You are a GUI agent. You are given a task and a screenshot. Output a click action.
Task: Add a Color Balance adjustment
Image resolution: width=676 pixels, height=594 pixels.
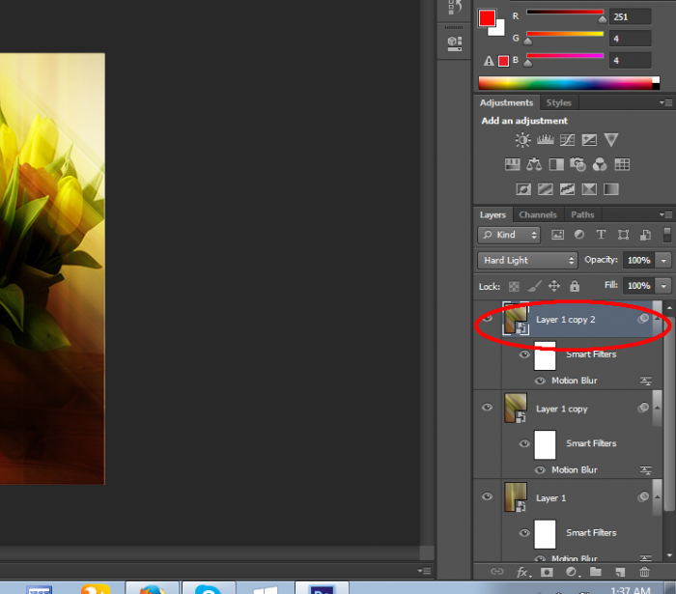534,165
